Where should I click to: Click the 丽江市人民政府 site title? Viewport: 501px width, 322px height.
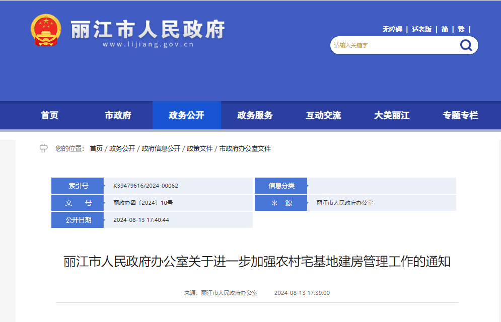148,29
